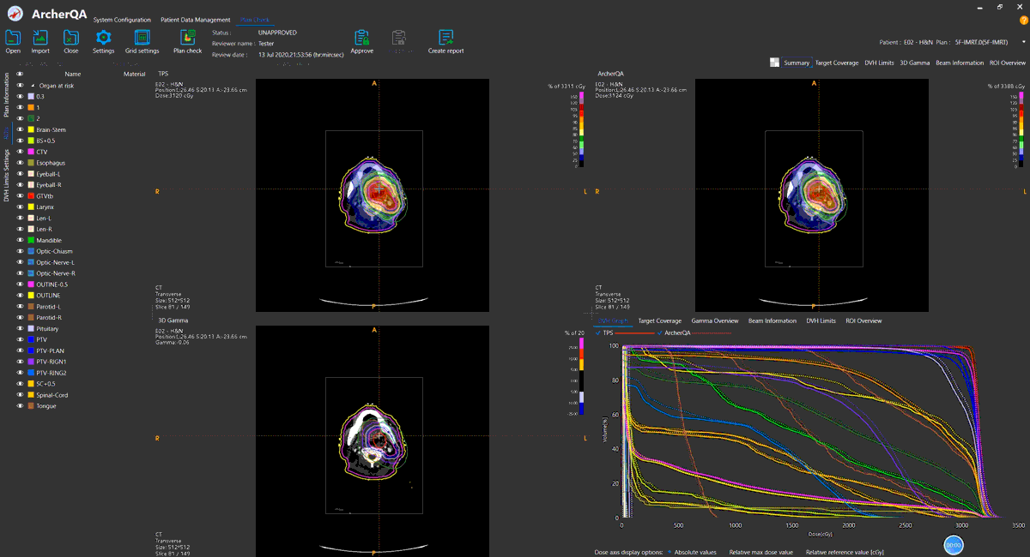Open Grid settings icon
This screenshot has width=1030, height=557.
[142, 37]
